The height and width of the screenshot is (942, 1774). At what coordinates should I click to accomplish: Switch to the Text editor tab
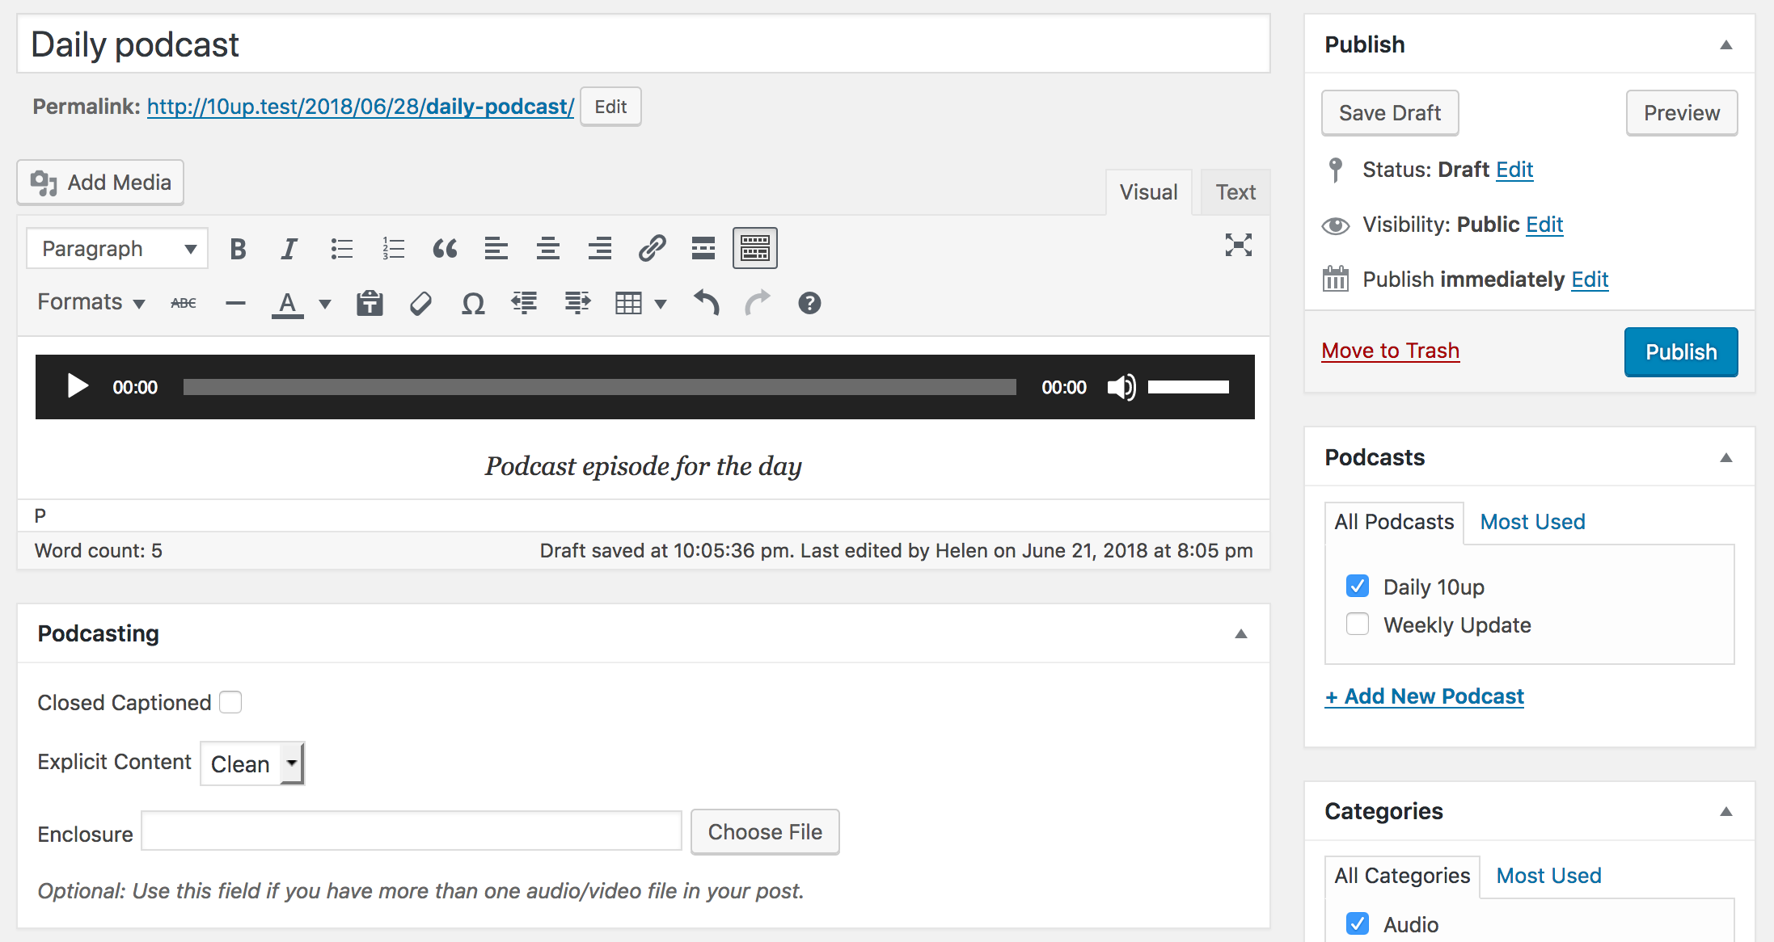tap(1235, 192)
